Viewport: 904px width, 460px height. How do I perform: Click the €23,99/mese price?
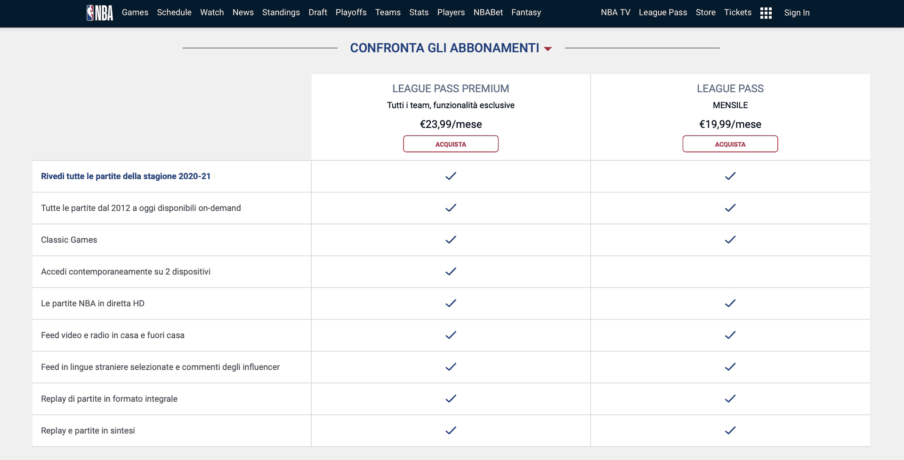[x=451, y=124]
